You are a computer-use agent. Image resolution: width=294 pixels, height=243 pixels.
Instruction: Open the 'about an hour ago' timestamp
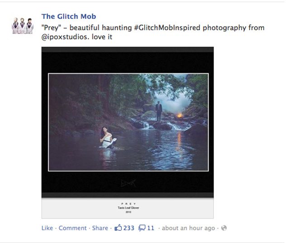(x=188, y=228)
